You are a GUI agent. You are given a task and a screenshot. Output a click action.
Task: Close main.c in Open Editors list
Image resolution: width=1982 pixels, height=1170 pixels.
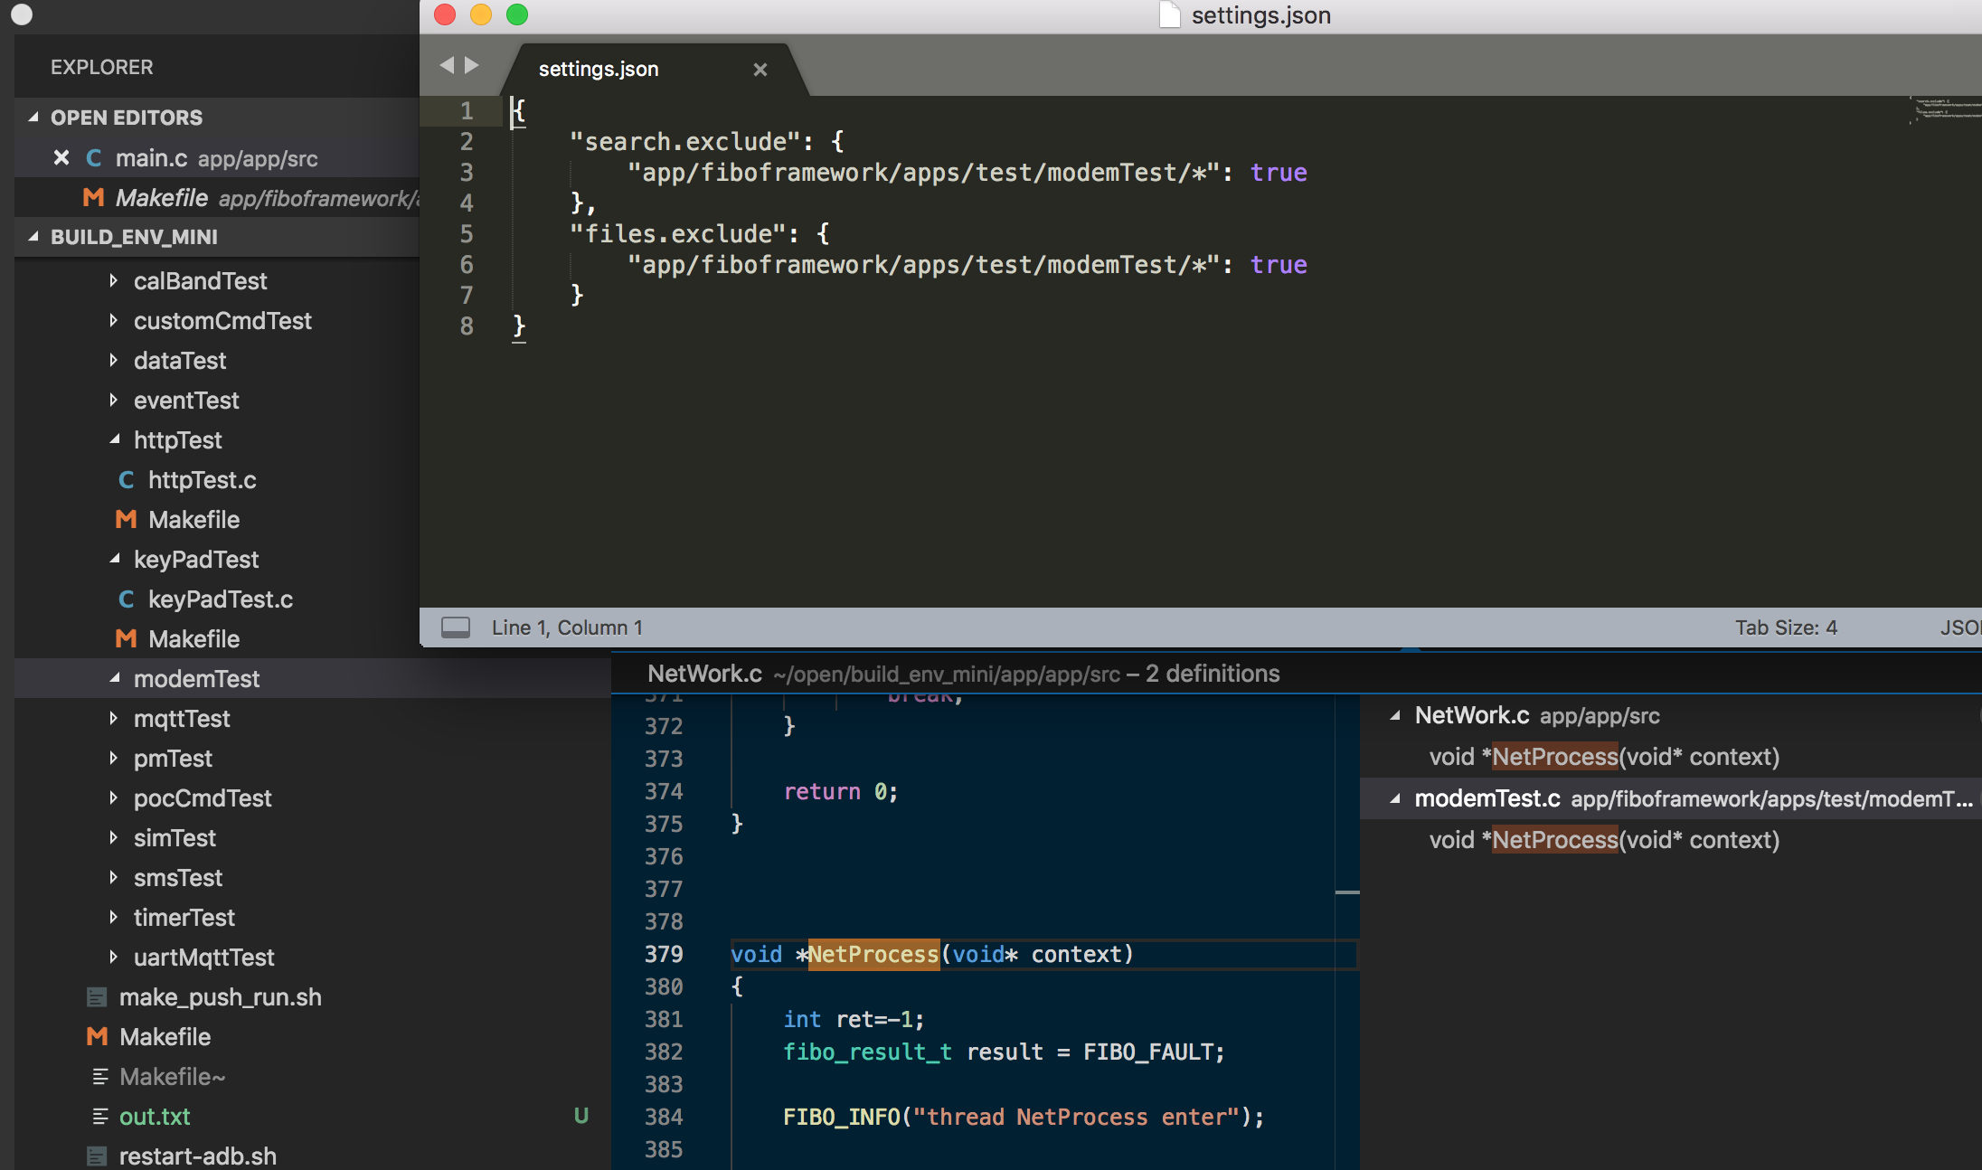(61, 158)
